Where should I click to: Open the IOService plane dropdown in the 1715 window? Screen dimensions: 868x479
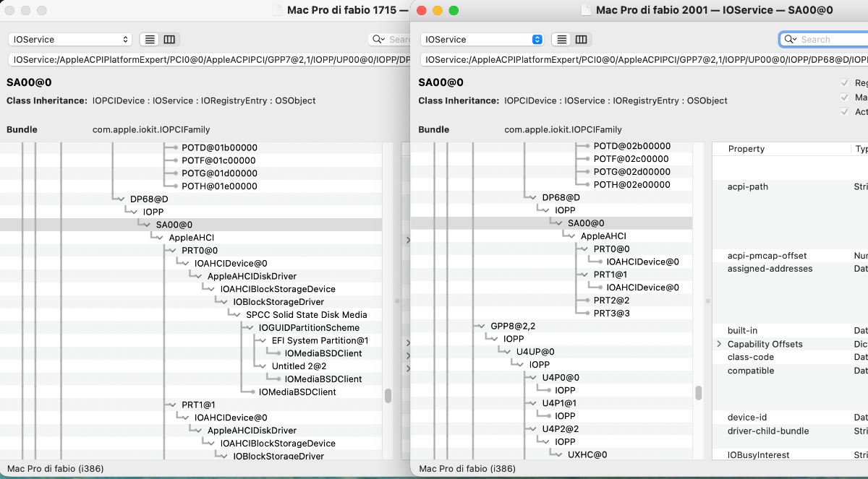click(69, 40)
